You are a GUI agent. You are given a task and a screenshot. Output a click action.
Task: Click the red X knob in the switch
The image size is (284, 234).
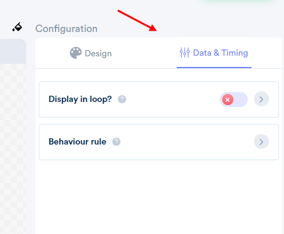click(228, 99)
